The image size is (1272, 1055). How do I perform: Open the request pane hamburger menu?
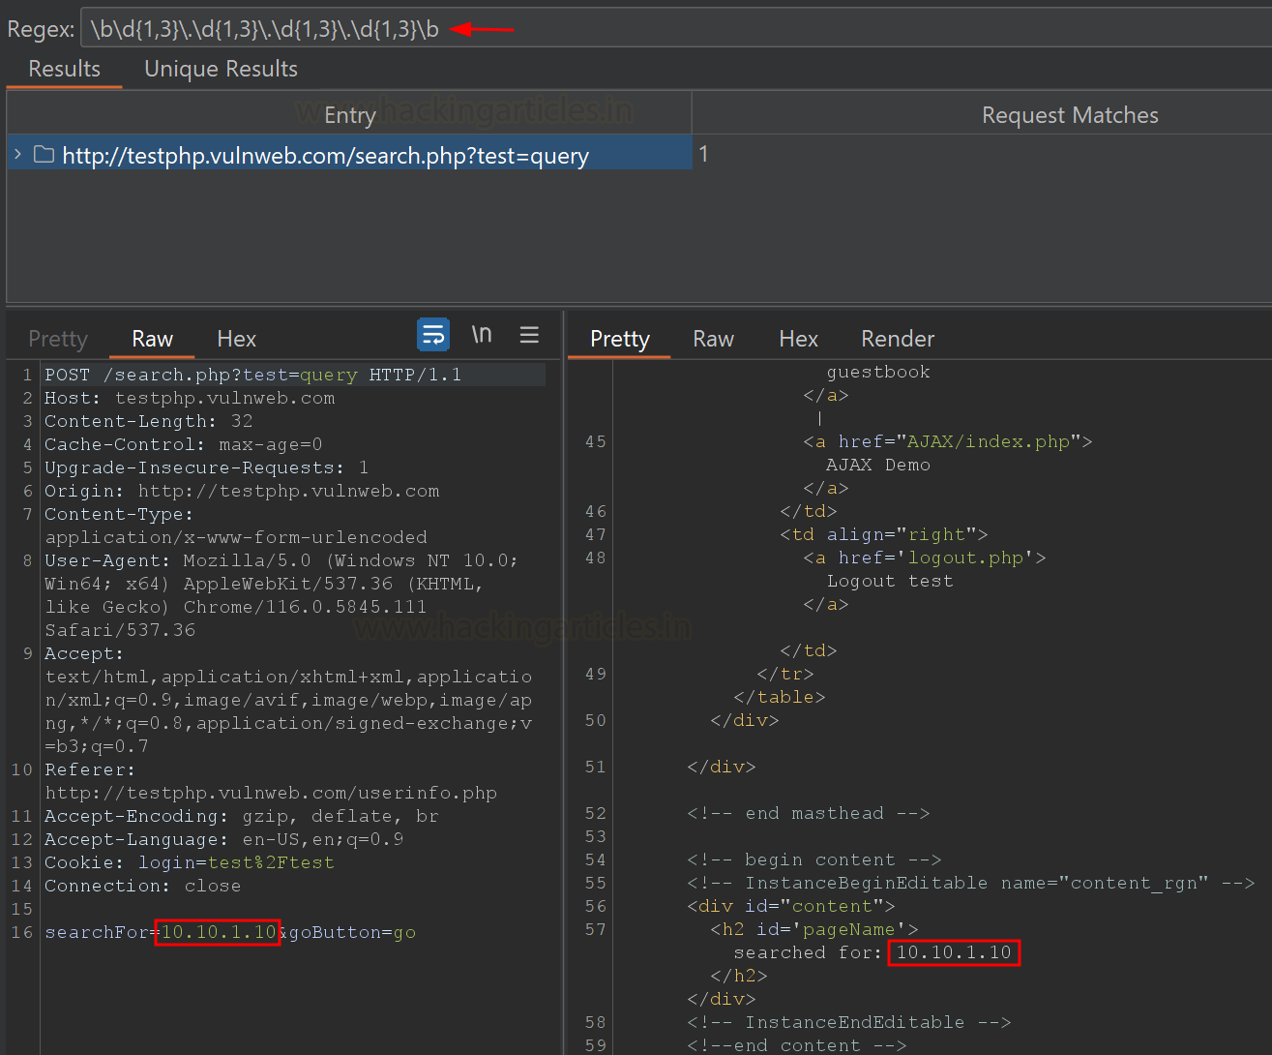click(x=529, y=335)
